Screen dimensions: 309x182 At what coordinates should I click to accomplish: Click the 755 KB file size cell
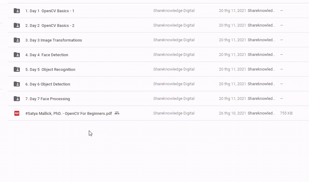[x=286, y=113]
